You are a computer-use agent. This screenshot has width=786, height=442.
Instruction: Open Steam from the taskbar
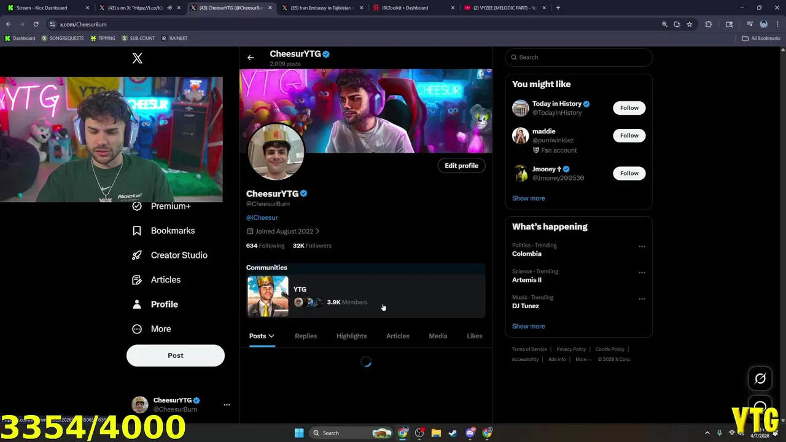click(x=453, y=433)
